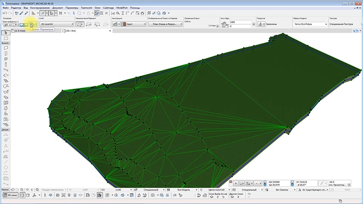Select the Text tool in the toolbox
Image resolution: width=363 pixels, height=204 pixels.
(6, 146)
